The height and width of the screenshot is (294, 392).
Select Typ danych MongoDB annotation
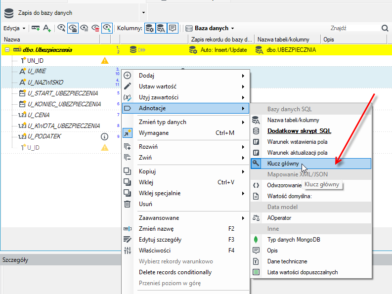[x=311, y=240]
